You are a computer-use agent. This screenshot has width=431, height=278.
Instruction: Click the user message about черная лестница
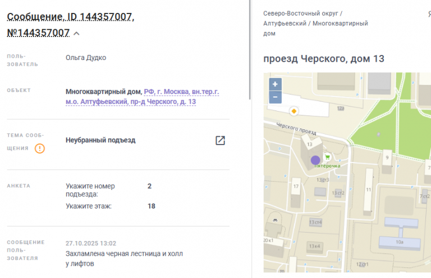pos(124,258)
